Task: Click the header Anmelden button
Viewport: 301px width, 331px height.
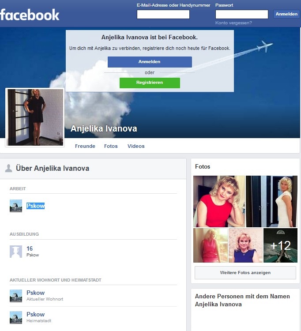Action: coord(286,14)
